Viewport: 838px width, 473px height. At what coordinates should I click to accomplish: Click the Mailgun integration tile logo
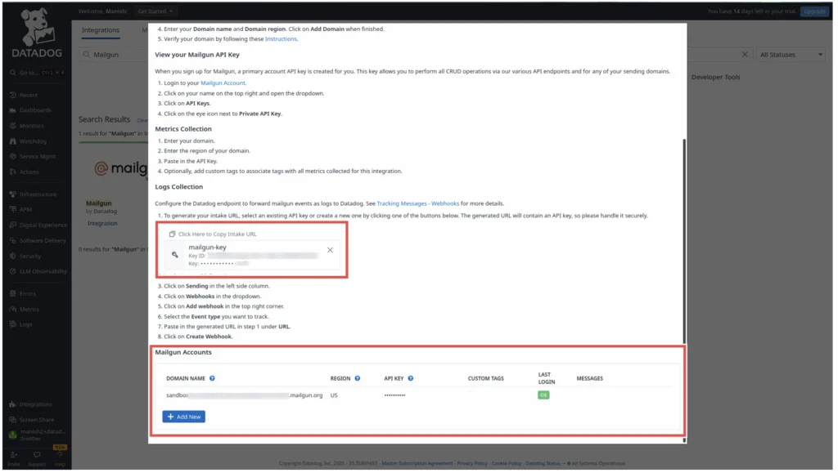tap(121, 169)
